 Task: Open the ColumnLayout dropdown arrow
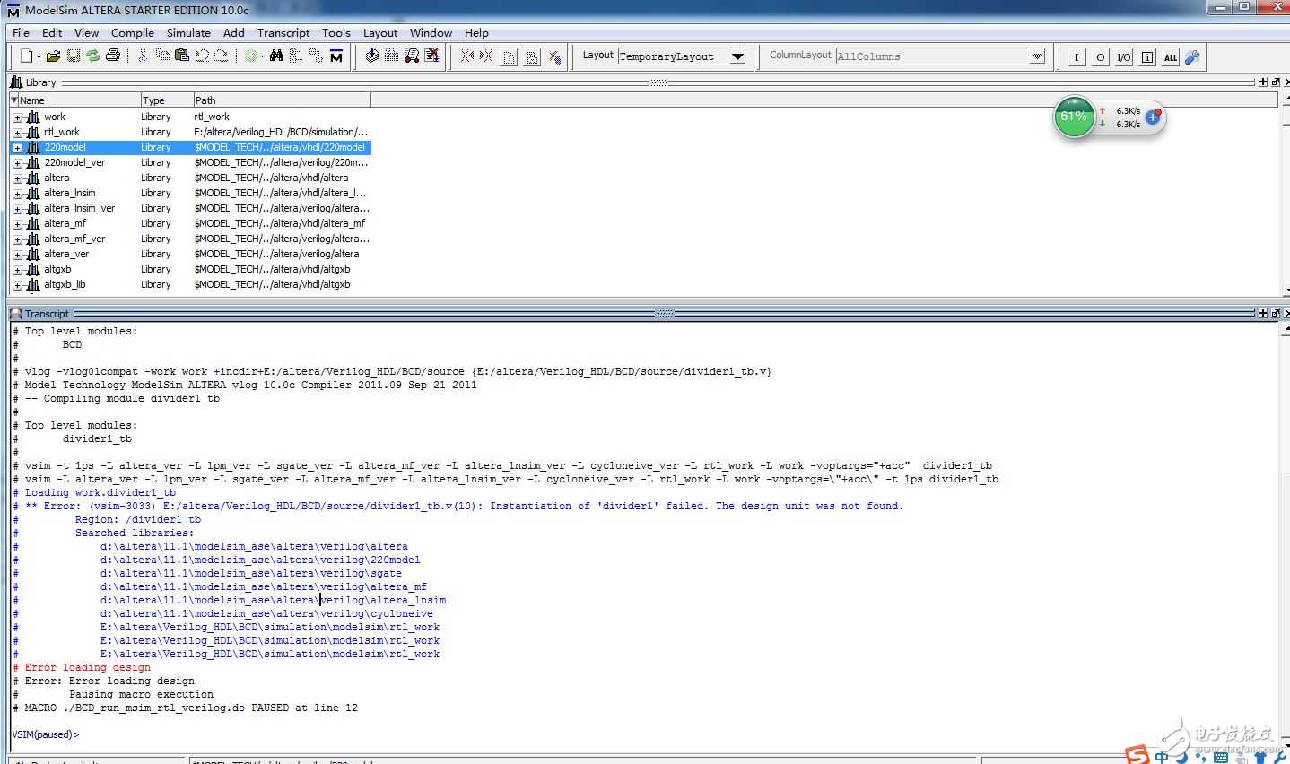(1037, 56)
